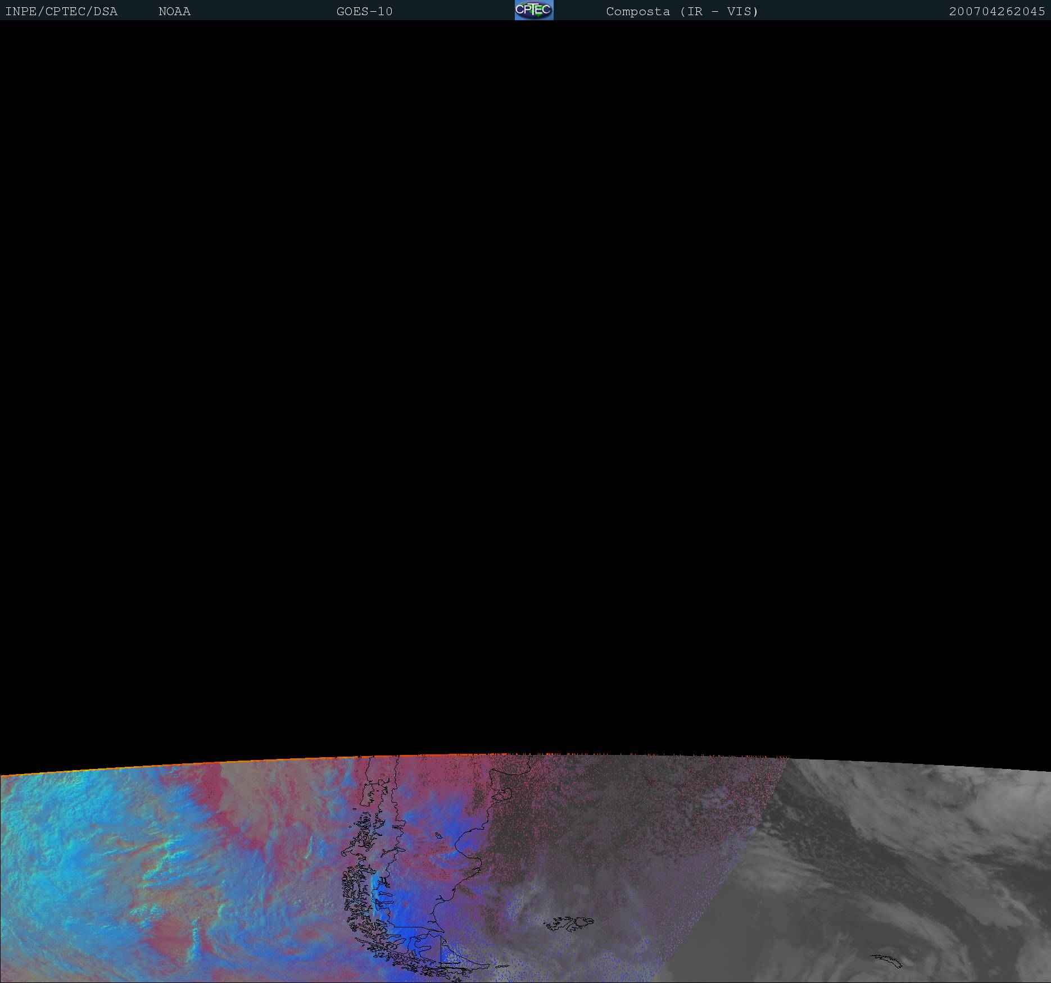
Task: Select the INPE/CPTEC/DSA header text
Action: click(x=61, y=12)
